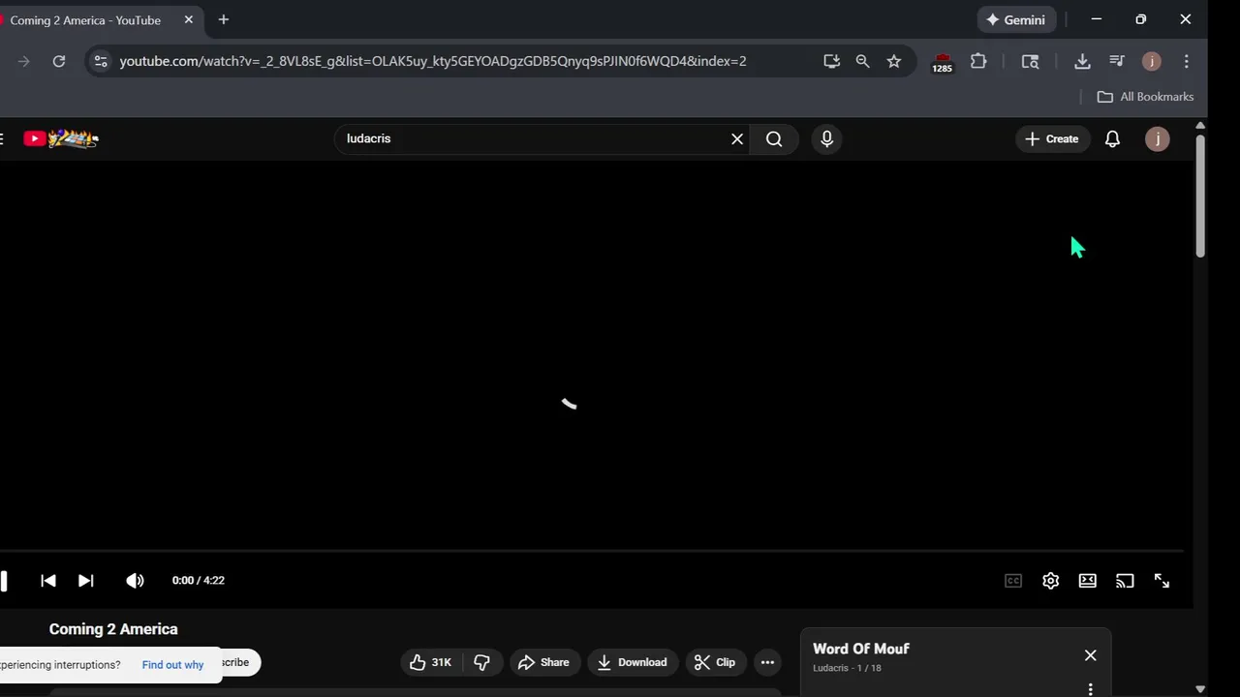View site information in the address bar
Screen dimensions: 1240x697
(100, 61)
